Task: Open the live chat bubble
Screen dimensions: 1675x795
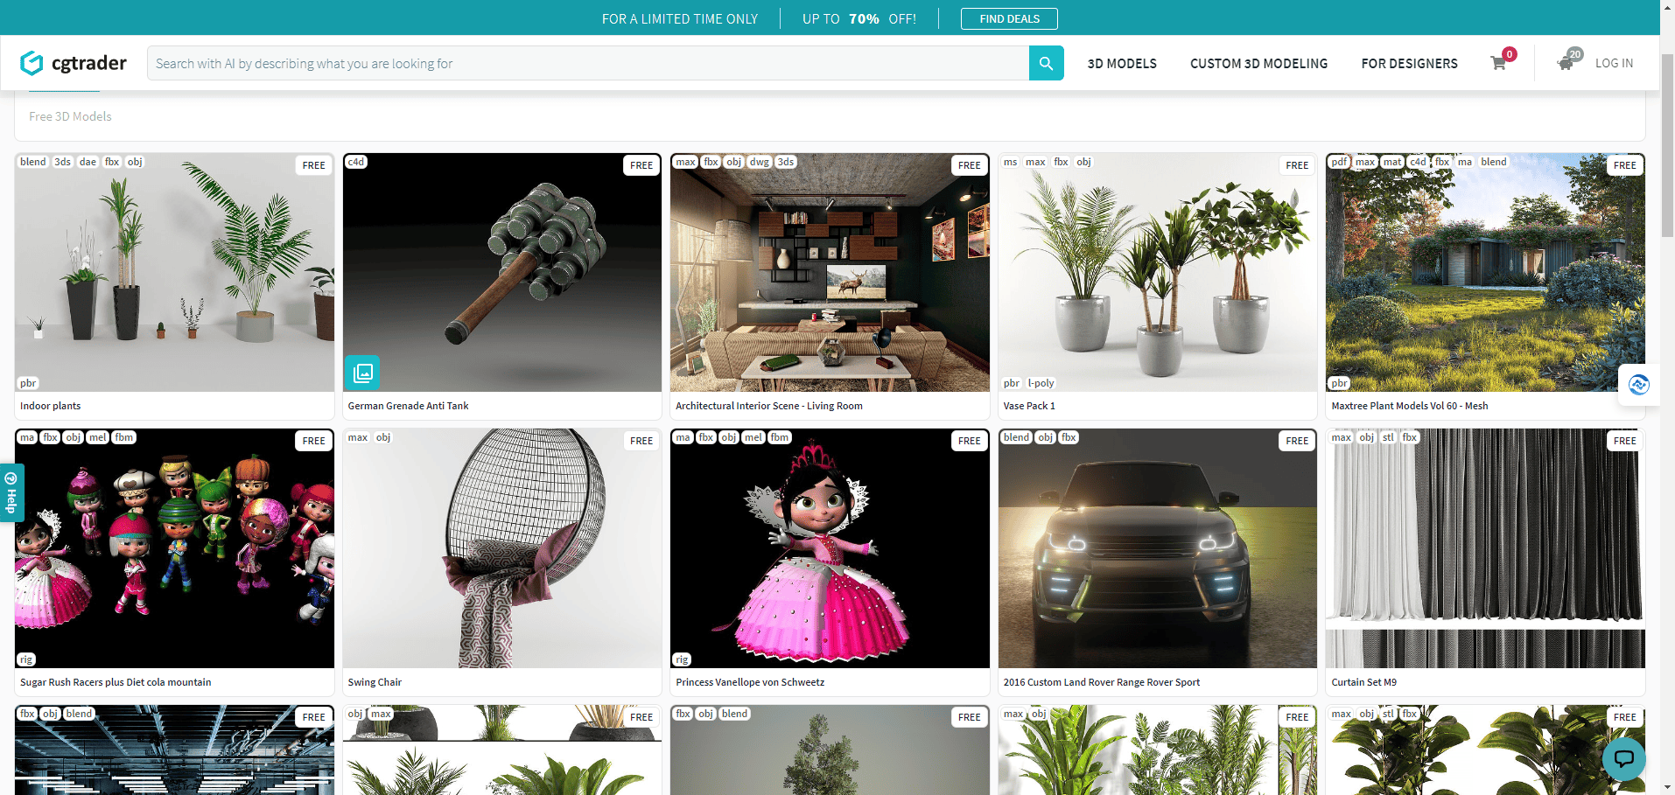Action: pos(1623,758)
